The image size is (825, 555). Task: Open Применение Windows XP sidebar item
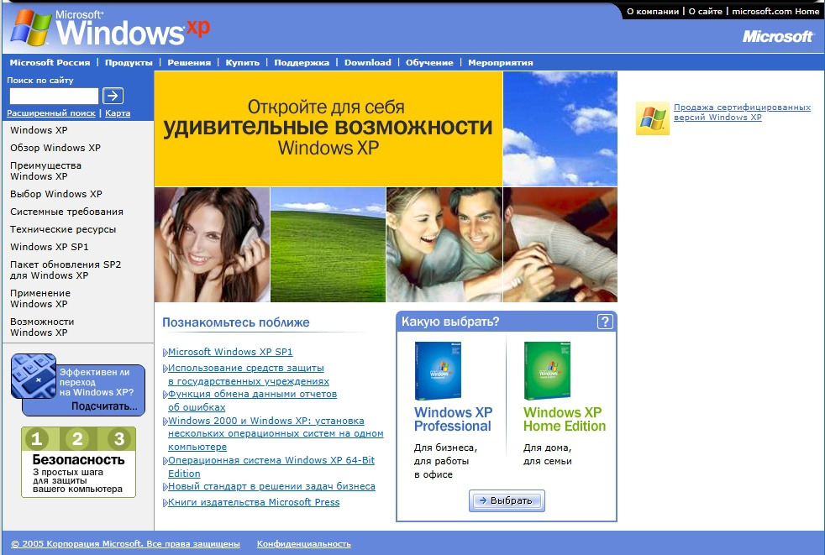pos(40,298)
